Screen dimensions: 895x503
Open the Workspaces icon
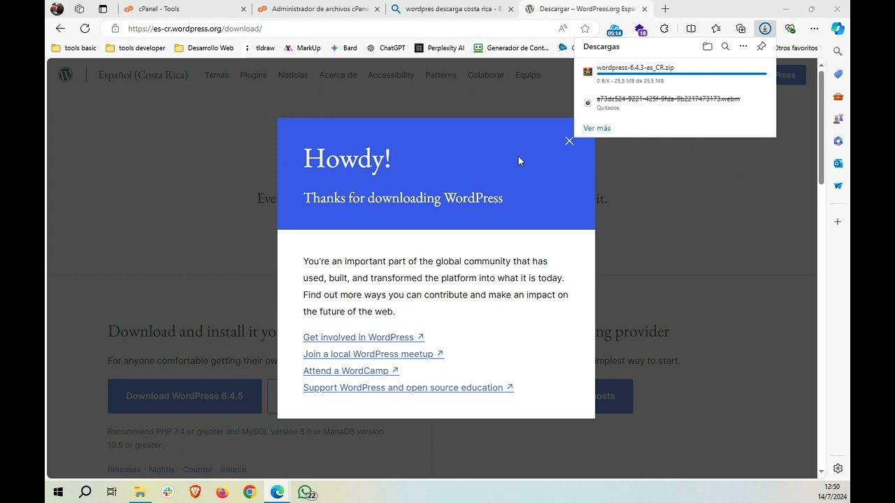coord(79,9)
